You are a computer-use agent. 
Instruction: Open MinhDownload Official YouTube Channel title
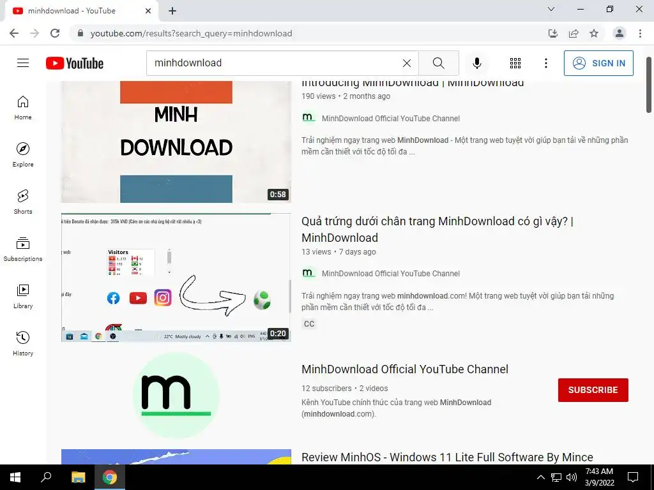404,369
